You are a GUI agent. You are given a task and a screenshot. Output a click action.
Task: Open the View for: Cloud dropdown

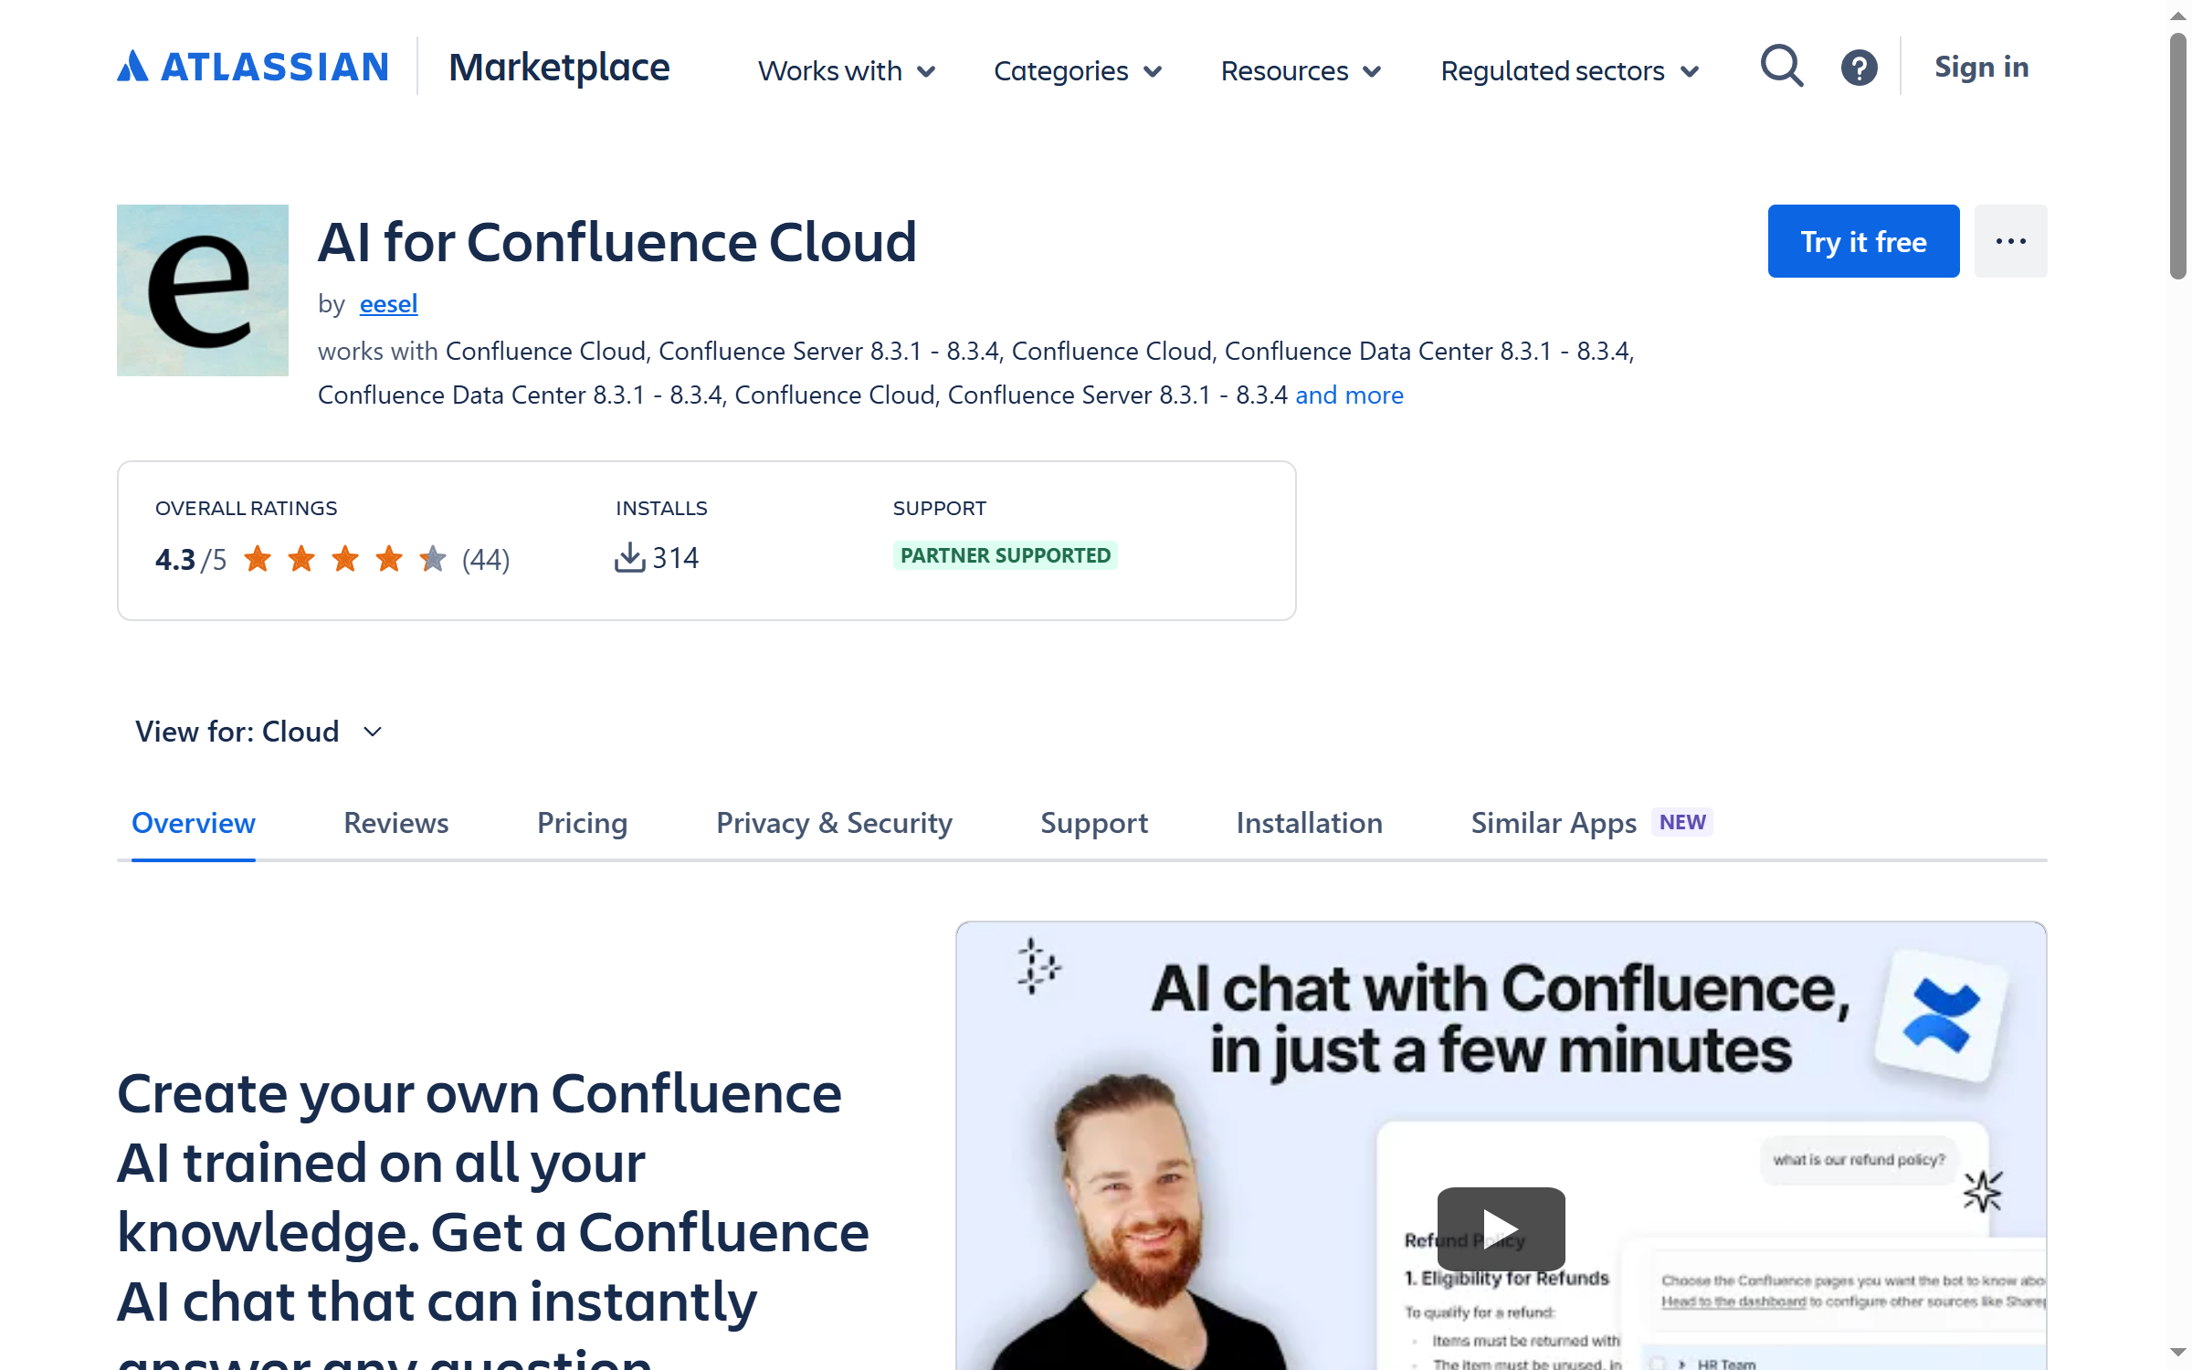[259, 732]
